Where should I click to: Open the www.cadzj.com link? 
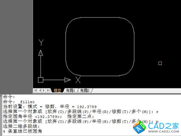[164, 132]
